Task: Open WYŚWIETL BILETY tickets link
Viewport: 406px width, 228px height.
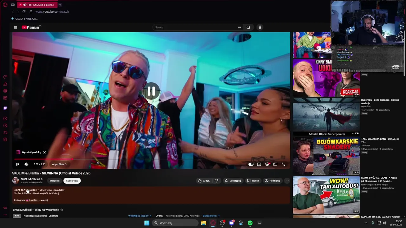Action: coord(140,216)
